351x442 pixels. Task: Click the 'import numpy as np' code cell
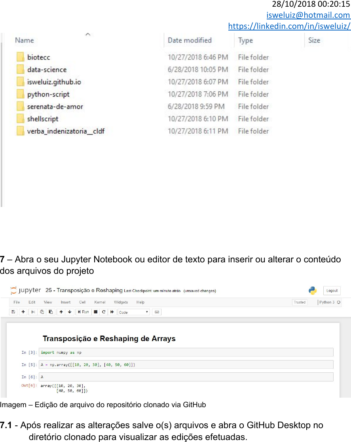186,352
